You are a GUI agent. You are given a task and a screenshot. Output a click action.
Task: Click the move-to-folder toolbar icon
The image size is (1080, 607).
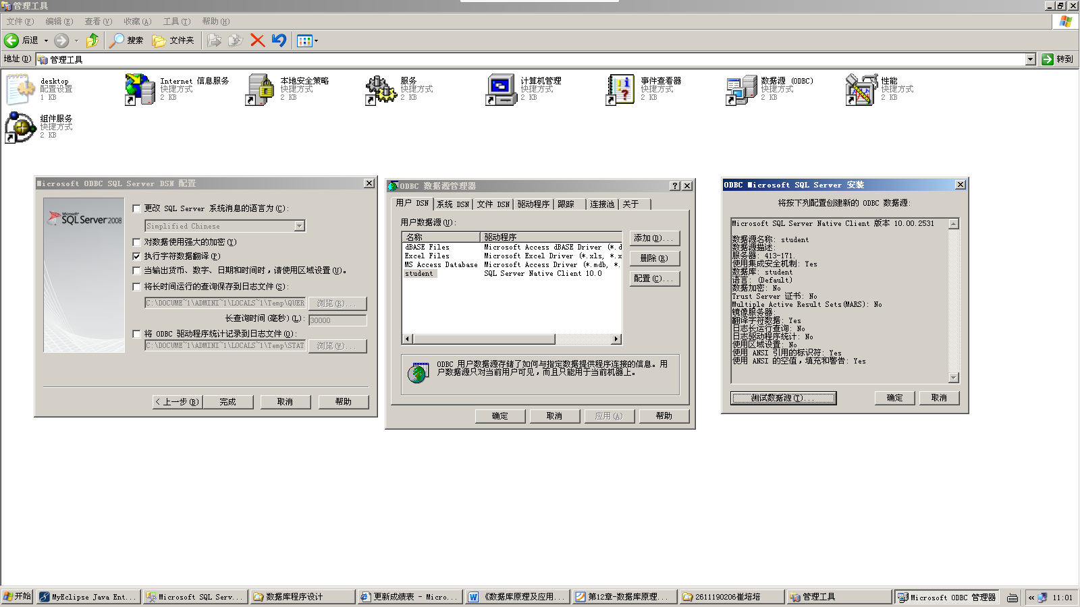tap(214, 40)
